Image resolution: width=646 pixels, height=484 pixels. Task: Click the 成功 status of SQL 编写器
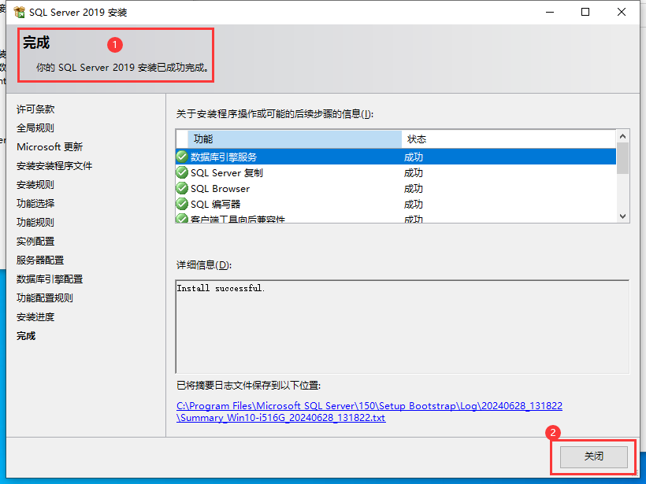[x=414, y=204]
